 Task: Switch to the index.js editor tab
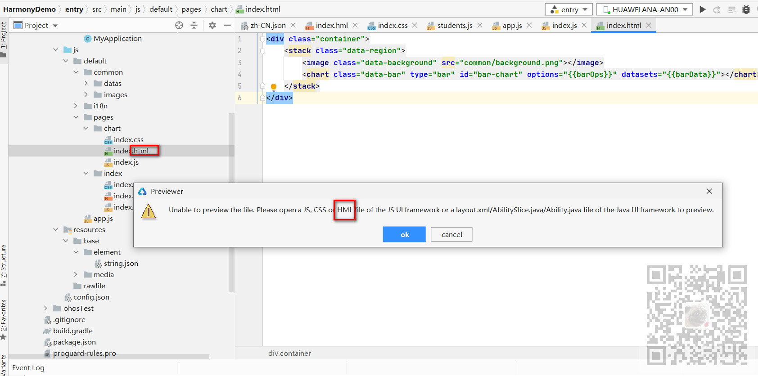point(564,26)
